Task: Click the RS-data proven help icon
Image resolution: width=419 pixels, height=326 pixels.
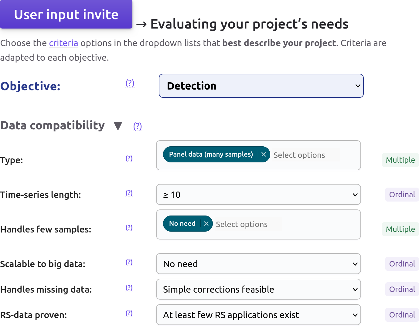Action: point(129,313)
